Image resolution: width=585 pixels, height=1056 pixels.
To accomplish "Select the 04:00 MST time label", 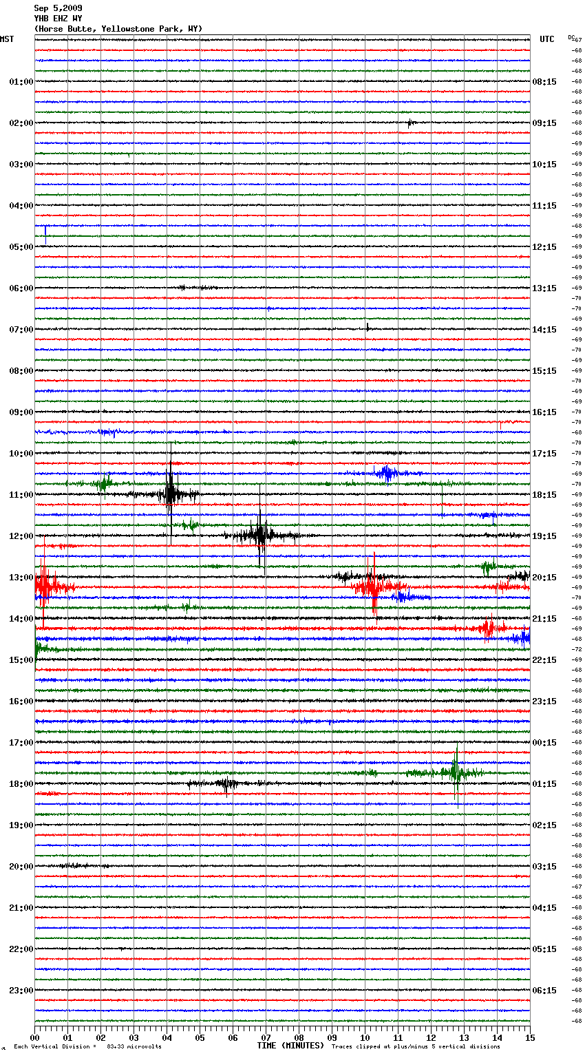I will [21, 206].
